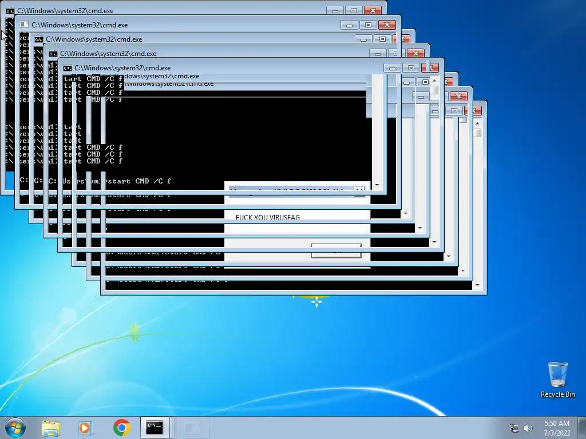The width and height of the screenshot is (586, 439).
Task: Launch Windows Media Player from taskbar
Action: pos(85,428)
